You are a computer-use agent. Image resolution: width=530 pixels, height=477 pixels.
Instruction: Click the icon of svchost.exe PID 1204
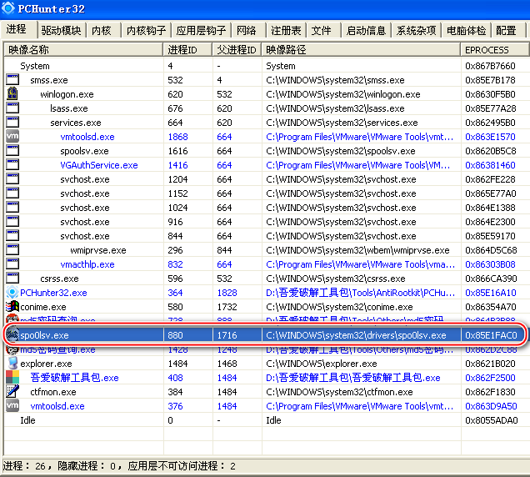click(12, 179)
